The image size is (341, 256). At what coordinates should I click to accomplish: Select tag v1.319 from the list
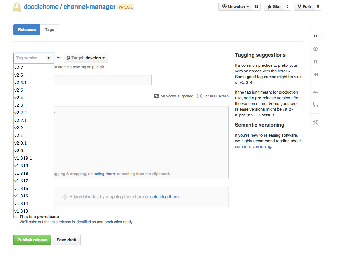click(33, 166)
